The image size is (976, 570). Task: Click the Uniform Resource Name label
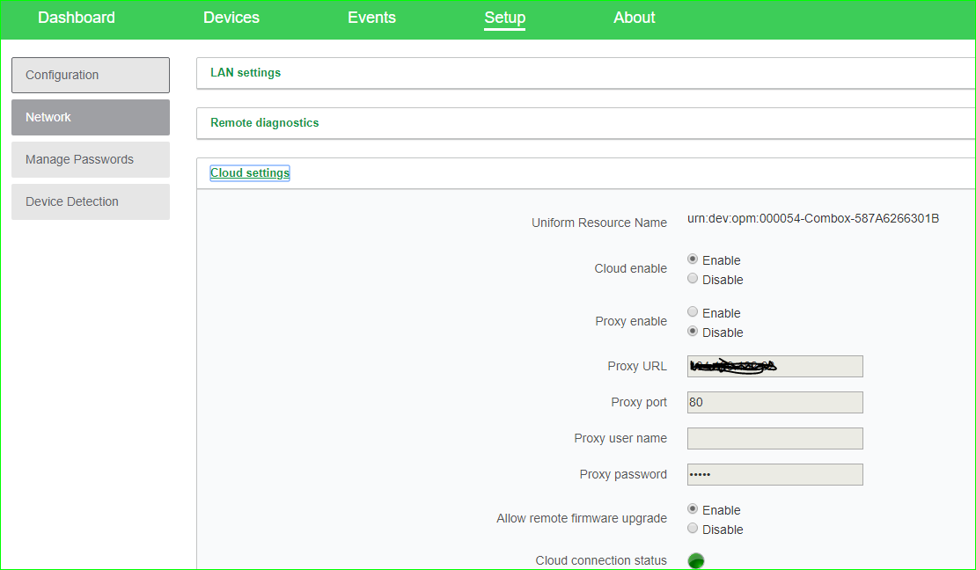click(598, 223)
